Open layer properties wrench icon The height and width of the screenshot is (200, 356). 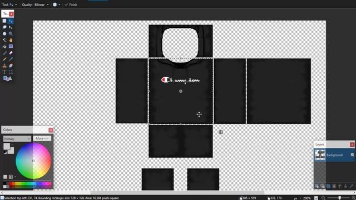tap(351, 186)
